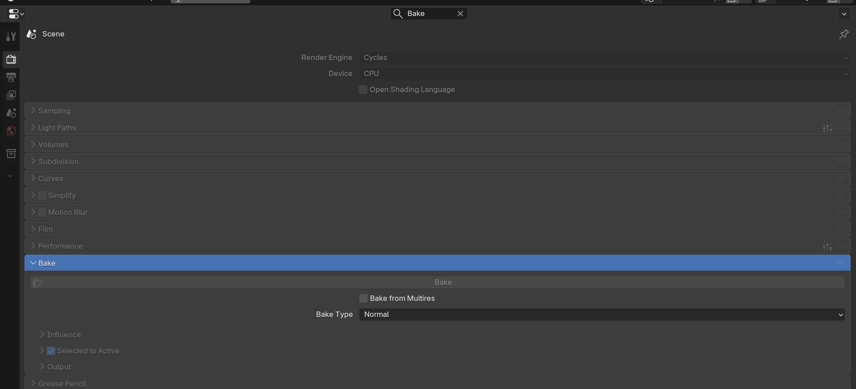Viewport: 856px width, 389px height.
Task: Grab the Performance panel drag handle
Action: [841, 246]
